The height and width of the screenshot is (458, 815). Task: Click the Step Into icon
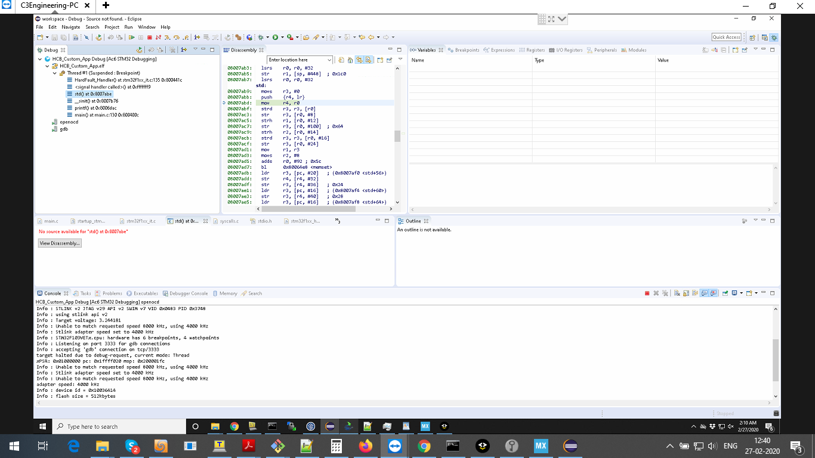click(167, 37)
